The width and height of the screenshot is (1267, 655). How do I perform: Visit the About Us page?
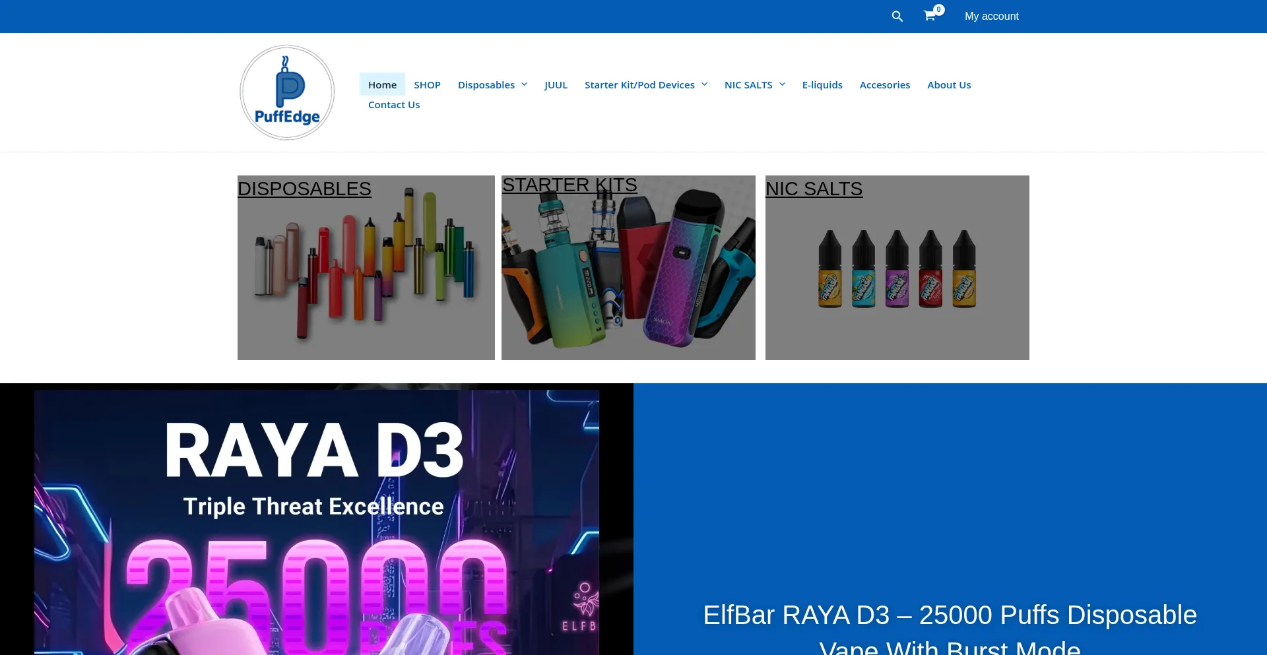click(949, 84)
